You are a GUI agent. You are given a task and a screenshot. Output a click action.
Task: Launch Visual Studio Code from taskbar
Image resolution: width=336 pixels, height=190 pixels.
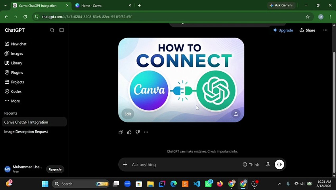197,184
